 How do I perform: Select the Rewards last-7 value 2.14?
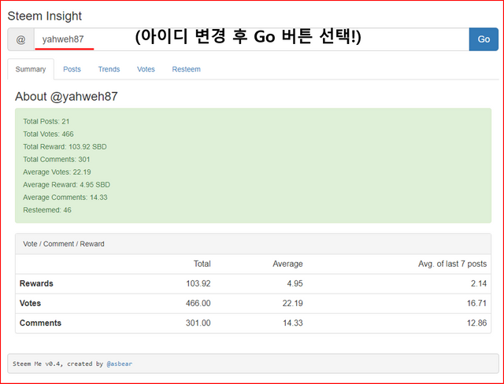(x=479, y=283)
